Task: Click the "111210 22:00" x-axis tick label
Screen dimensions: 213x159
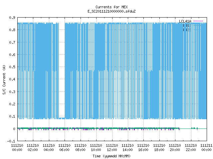Action: point(191,148)
